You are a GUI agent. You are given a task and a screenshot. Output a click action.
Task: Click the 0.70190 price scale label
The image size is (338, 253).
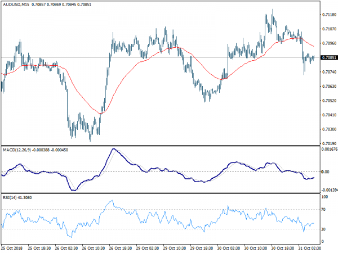coord(329,143)
